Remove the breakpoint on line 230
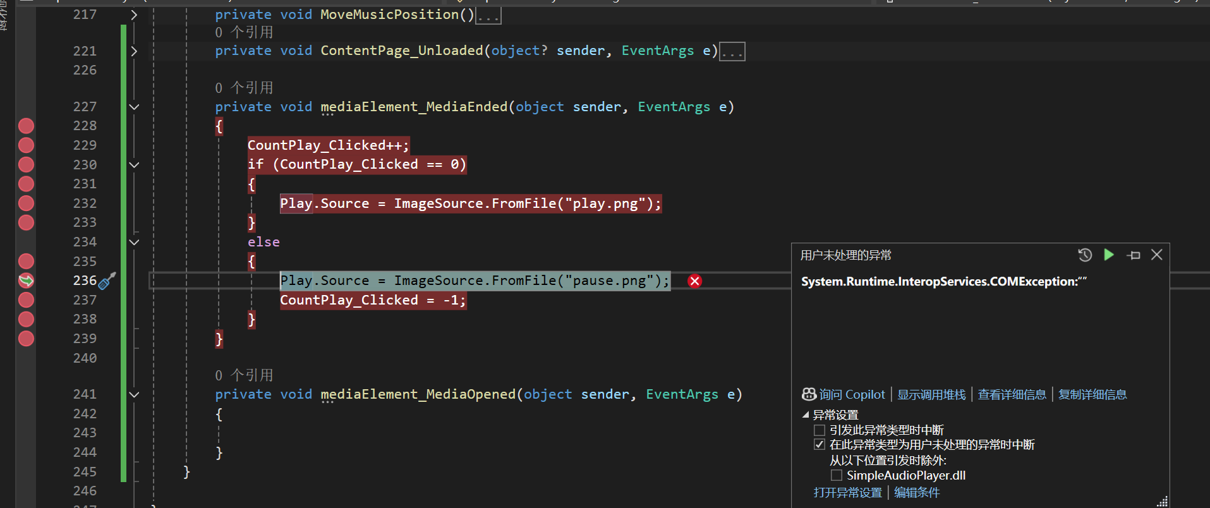 pos(26,165)
